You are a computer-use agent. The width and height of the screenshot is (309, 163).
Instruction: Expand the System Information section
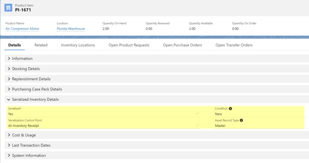pyautogui.click(x=157, y=155)
